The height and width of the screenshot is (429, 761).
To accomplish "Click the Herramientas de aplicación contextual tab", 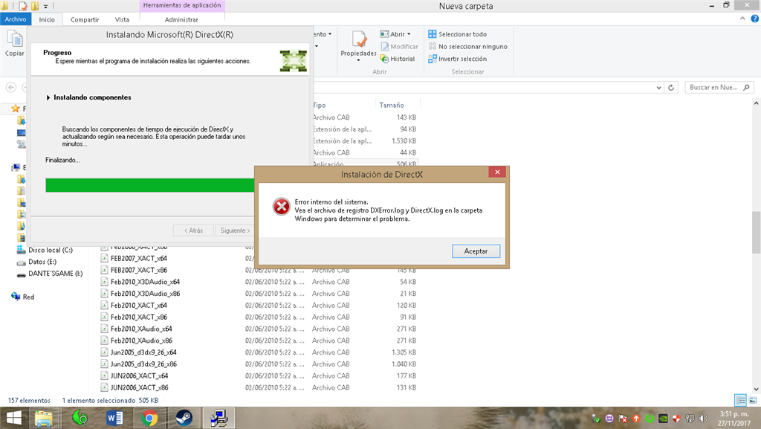I will click(x=182, y=5).
